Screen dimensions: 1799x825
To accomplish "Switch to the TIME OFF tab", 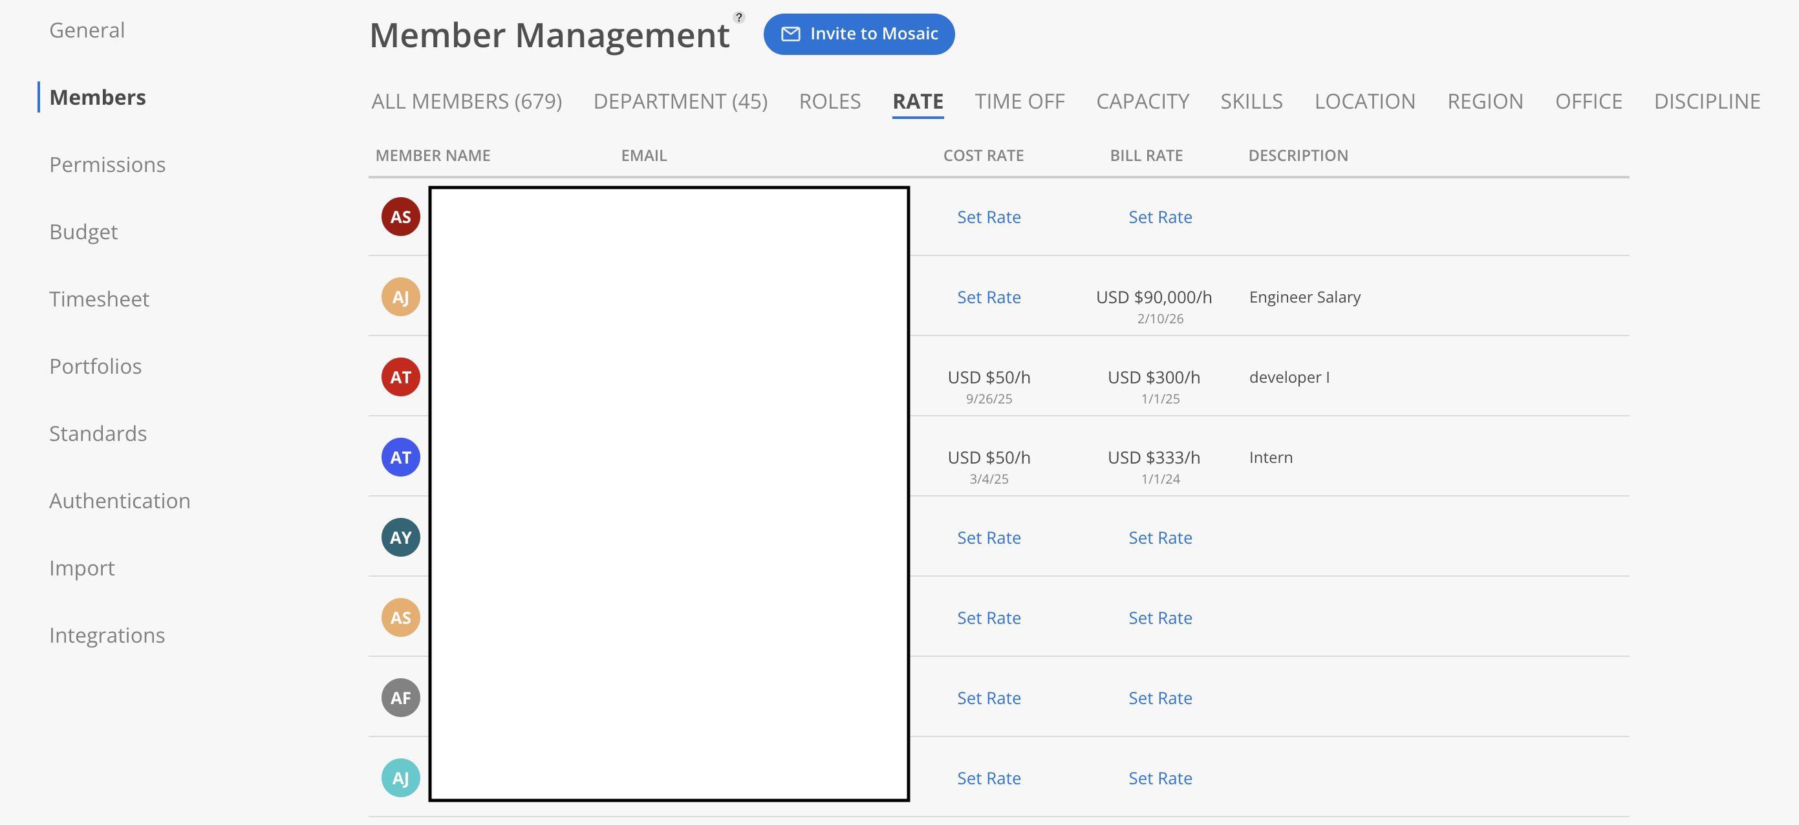I will tap(1019, 102).
